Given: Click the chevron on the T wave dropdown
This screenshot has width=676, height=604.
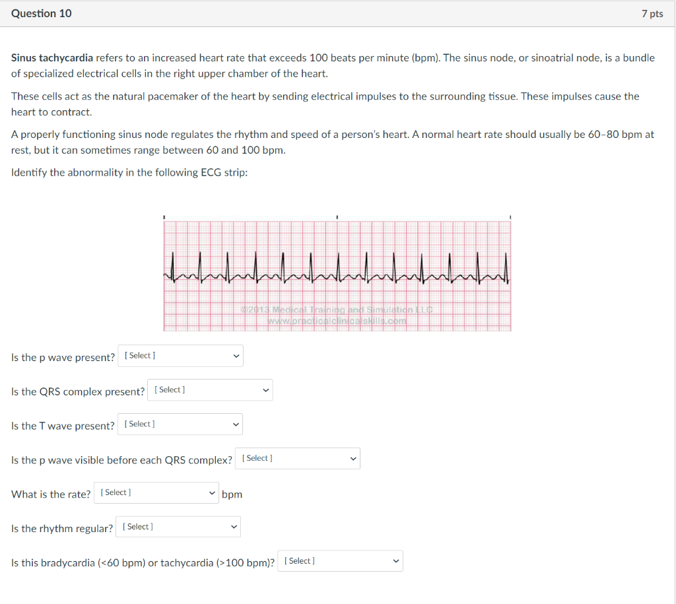Looking at the screenshot, I should click(x=236, y=424).
